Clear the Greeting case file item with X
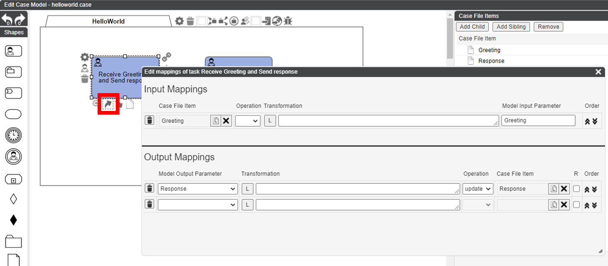The height and width of the screenshot is (266, 608). pyautogui.click(x=226, y=121)
